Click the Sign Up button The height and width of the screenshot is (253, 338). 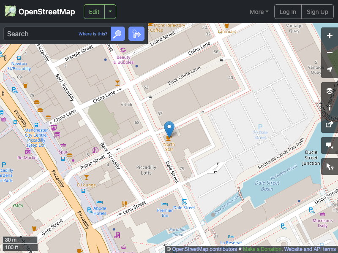pos(317,12)
